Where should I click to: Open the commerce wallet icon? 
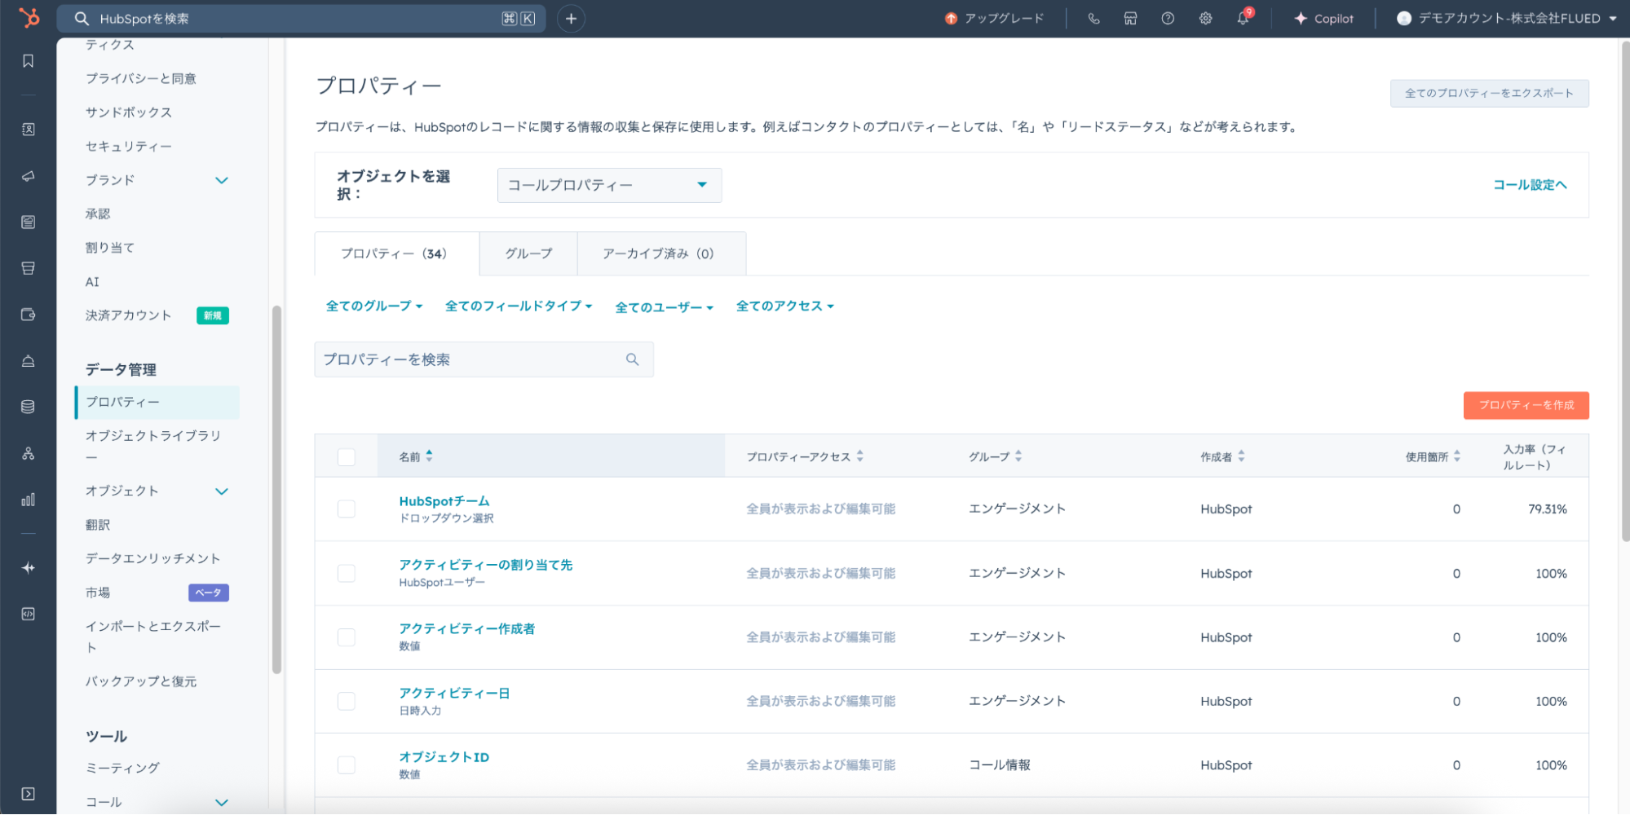coord(29,315)
